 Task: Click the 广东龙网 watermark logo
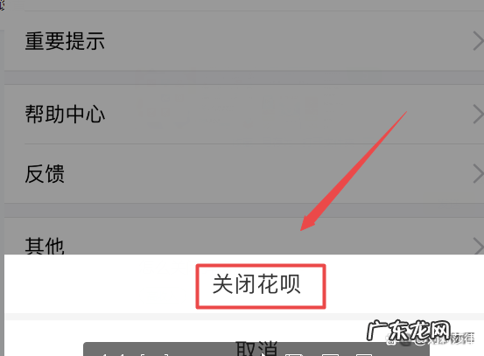coord(409,330)
